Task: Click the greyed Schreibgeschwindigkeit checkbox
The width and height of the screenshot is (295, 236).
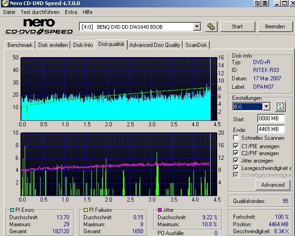Action: click(x=236, y=175)
